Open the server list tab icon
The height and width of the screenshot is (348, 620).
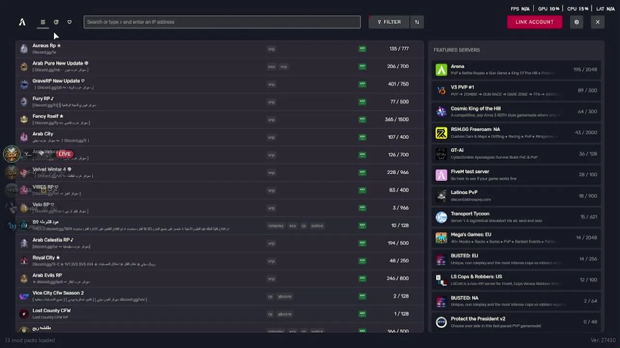point(42,22)
